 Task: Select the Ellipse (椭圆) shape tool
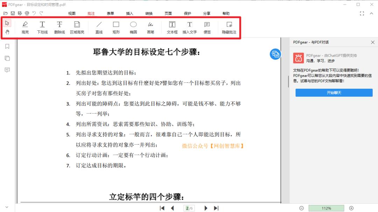click(133, 28)
